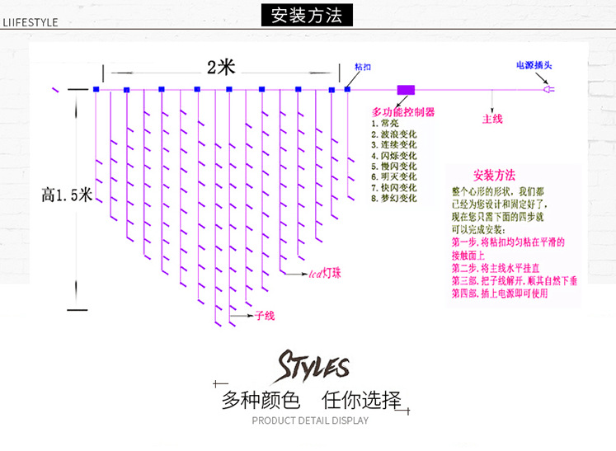The image size is (616, 451).
Task: Click the 高1.5米 height label
Action: [x=67, y=195]
